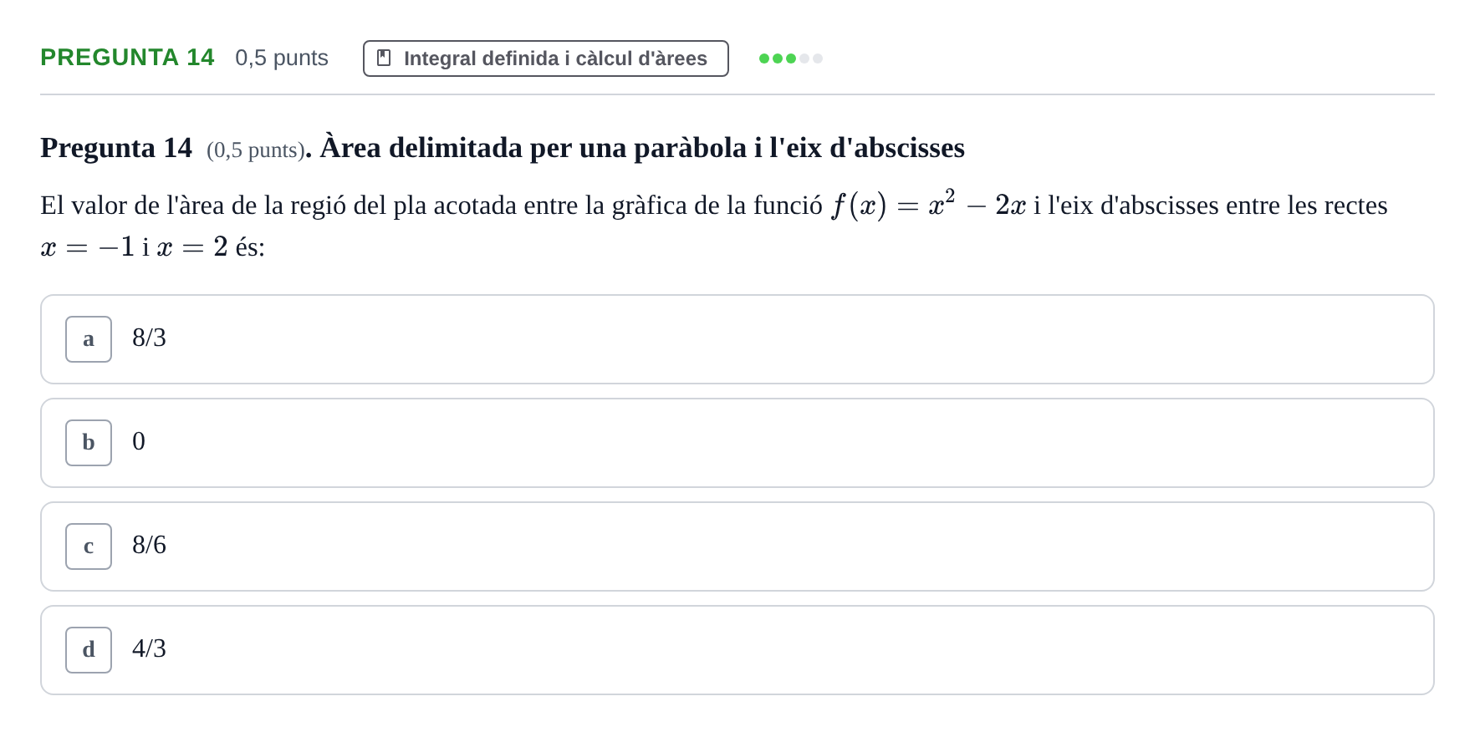Select answer letter d box
The image size is (1475, 737).
(89, 650)
